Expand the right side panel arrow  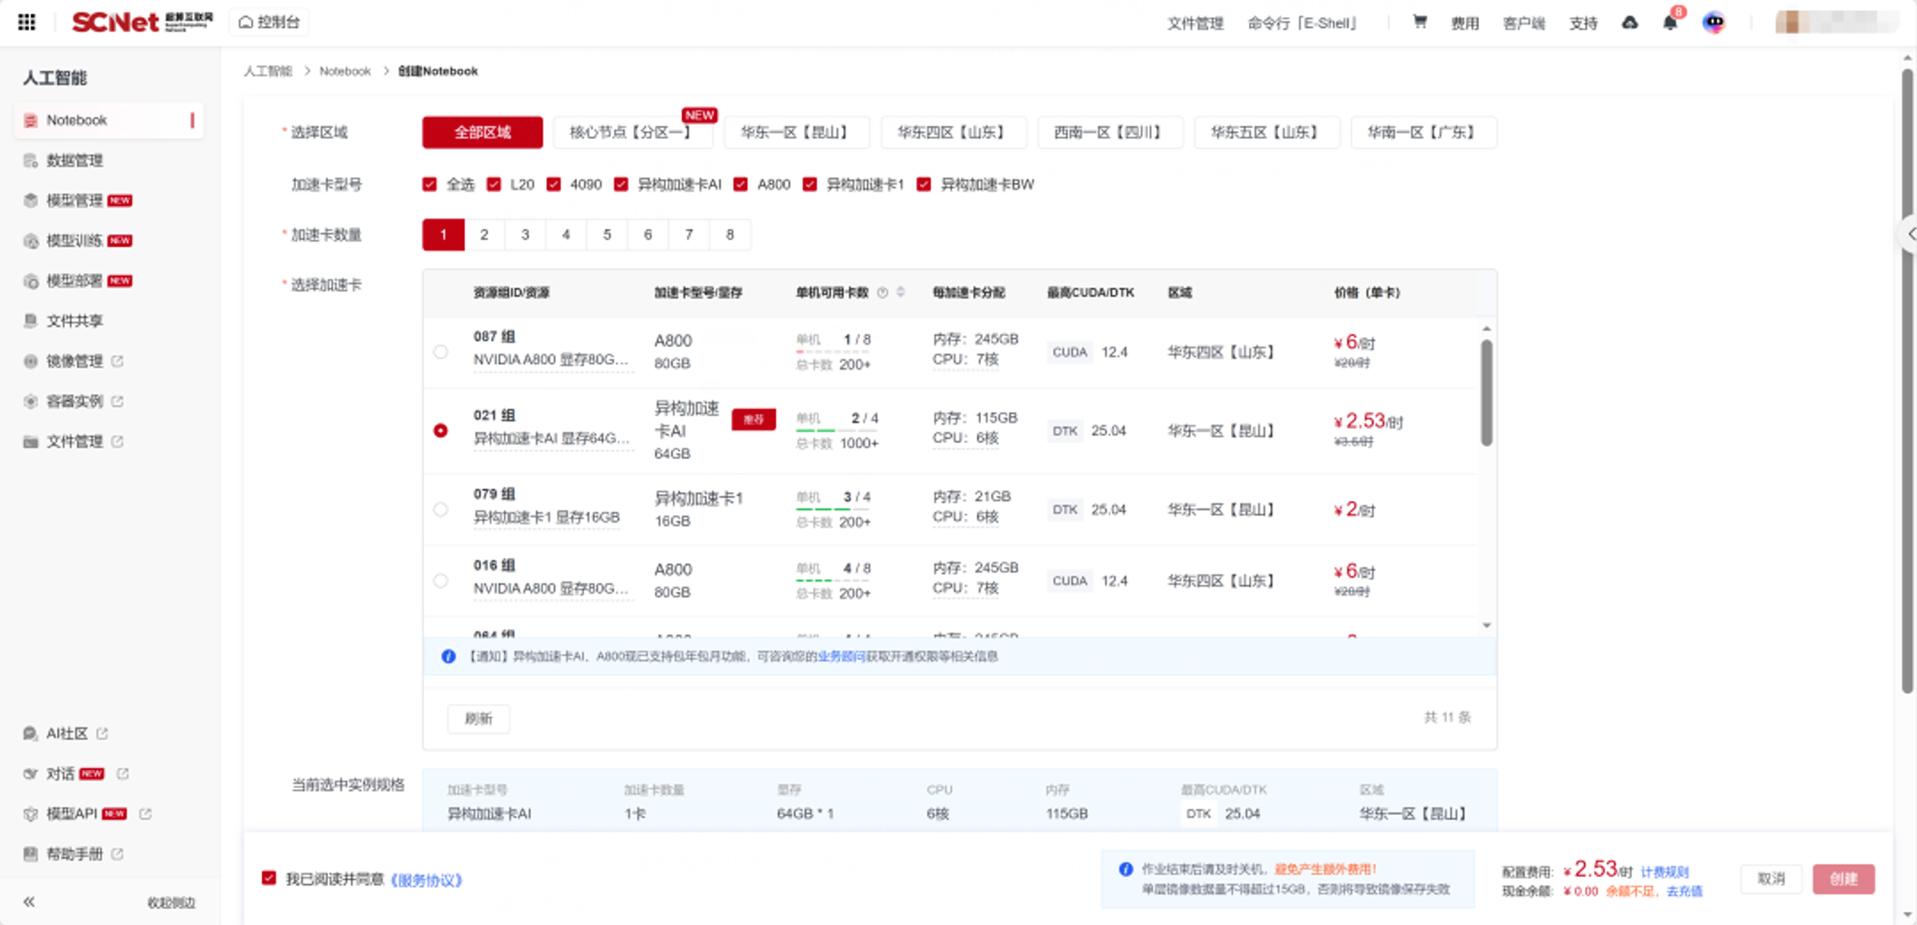[x=1909, y=234]
